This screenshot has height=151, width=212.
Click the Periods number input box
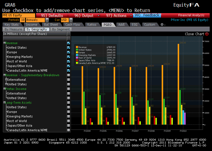22,20
